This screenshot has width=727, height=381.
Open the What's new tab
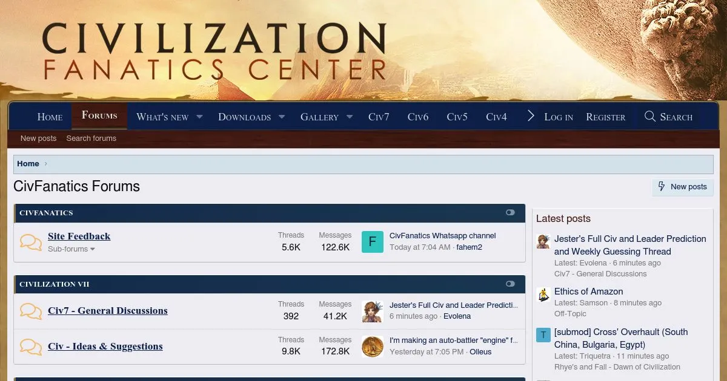162,117
